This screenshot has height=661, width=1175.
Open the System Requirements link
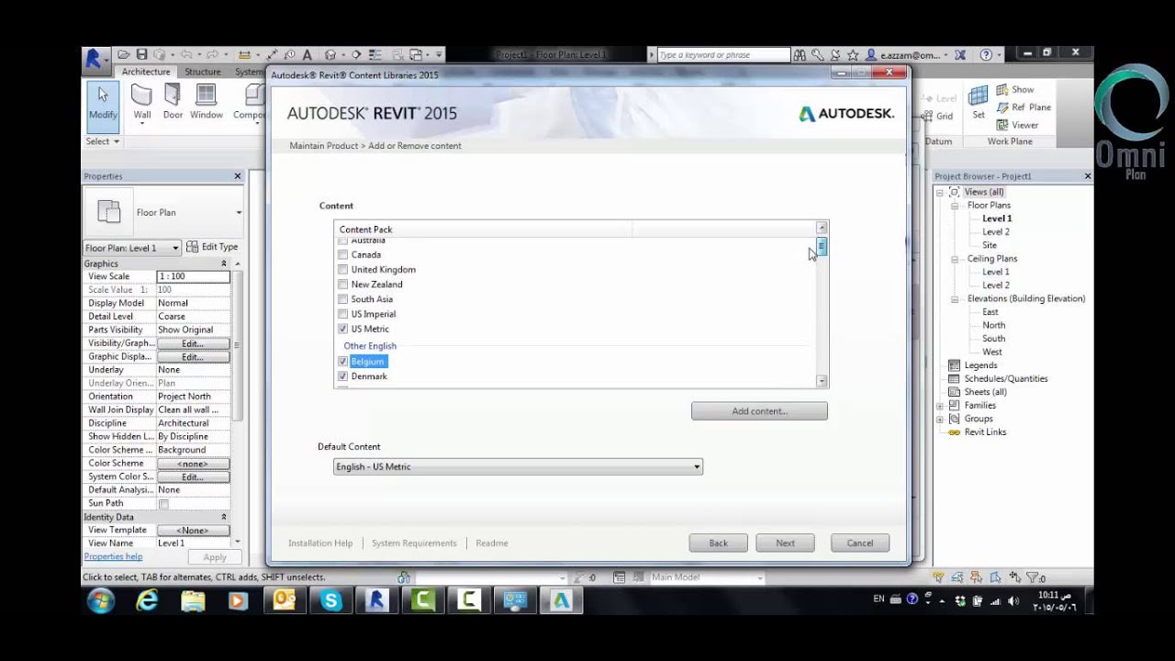coord(414,543)
